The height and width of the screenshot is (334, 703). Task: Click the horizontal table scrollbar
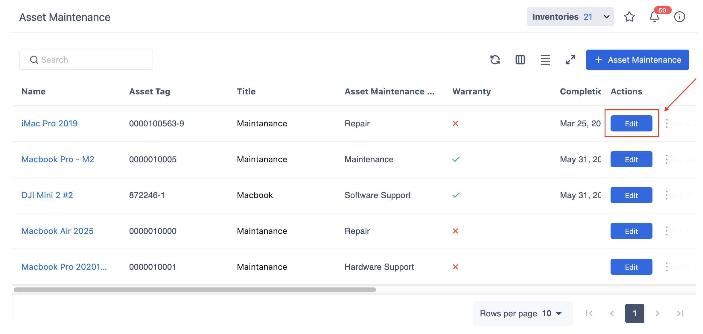click(x=194, y=290)
